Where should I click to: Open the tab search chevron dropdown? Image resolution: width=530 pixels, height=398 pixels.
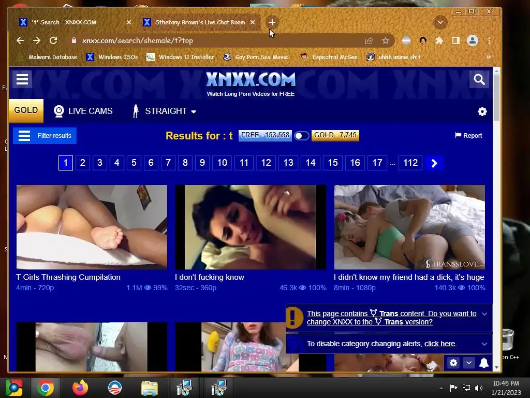pos(440,22)
